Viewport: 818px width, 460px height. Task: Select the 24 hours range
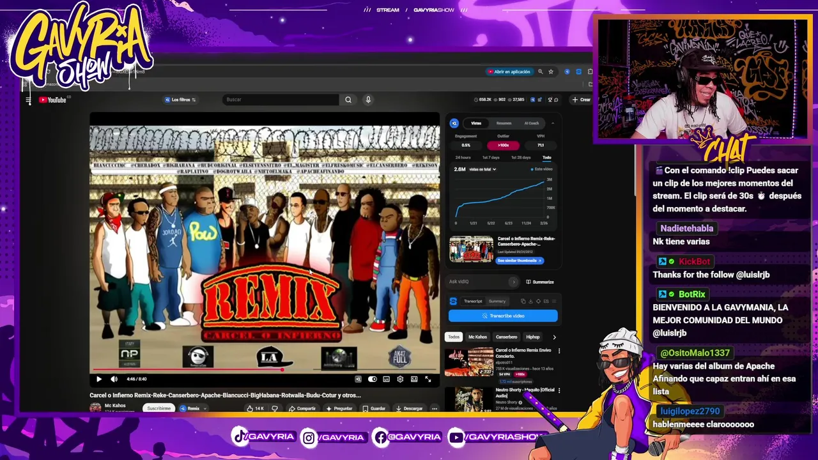coord(463,157)
